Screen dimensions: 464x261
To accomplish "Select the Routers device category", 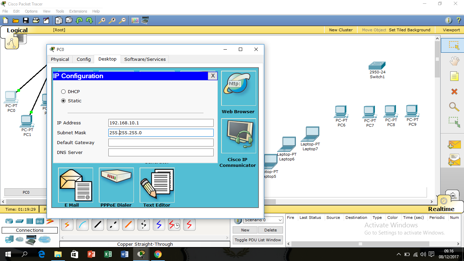I will tap(9, 221).
